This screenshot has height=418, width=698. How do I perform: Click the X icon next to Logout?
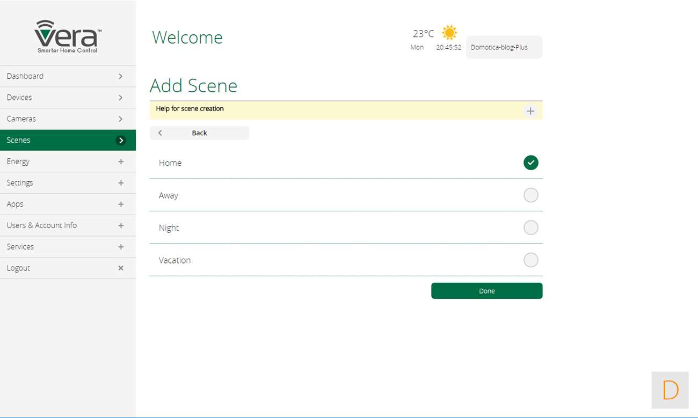pos(121,268)
